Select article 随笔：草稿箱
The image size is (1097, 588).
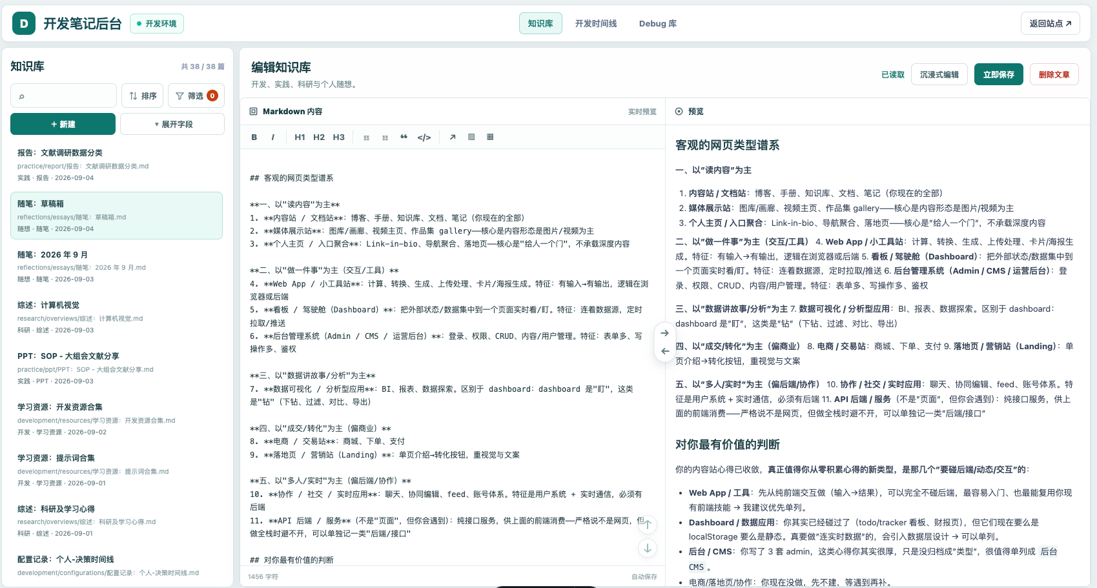[x=117, y=216]
